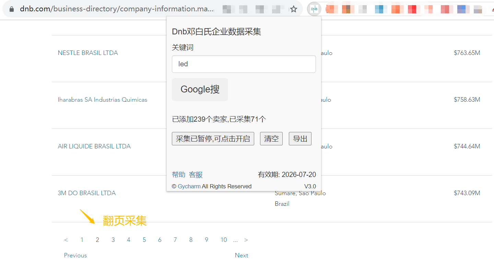Bookmark this page with the star icon

tap(294, 9)
